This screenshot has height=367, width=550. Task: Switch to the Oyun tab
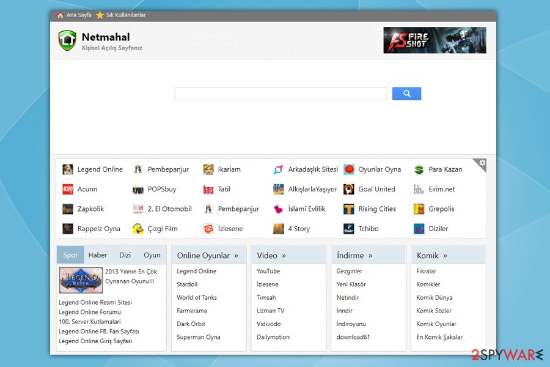coord(152,255)
